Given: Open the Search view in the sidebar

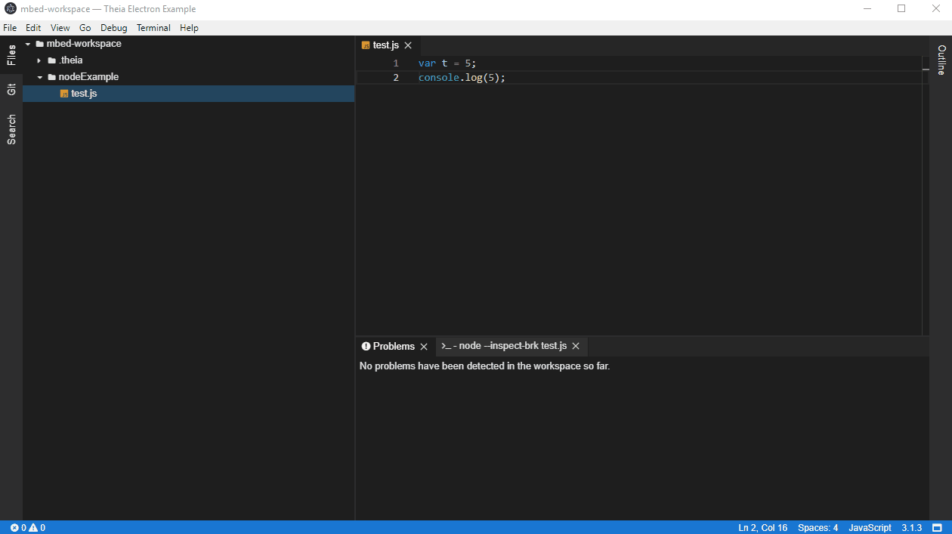Looking at the screenshot, I should (11, 128).
